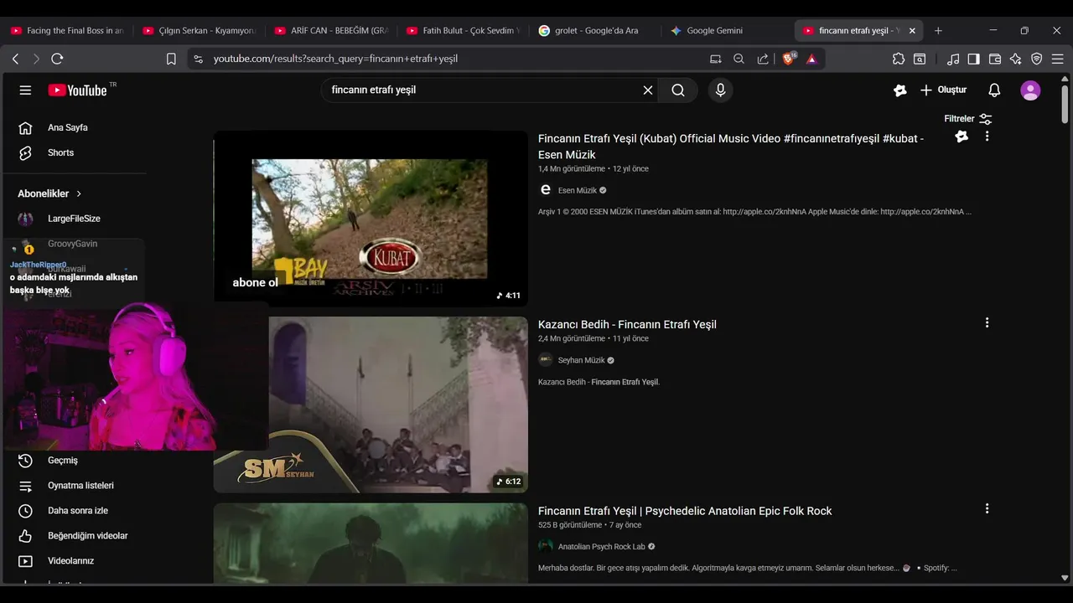Open the notifications bell
Image resolution: width=1073 pixels, height=603 pixels.
(x=994, y=90)
